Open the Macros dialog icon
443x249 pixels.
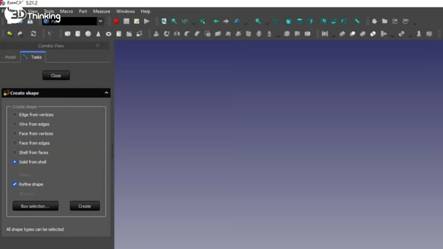(x=137, y=21)
